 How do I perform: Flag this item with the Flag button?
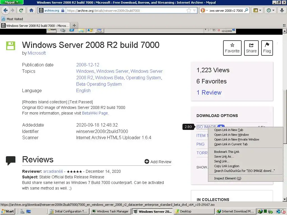point(267,48)
